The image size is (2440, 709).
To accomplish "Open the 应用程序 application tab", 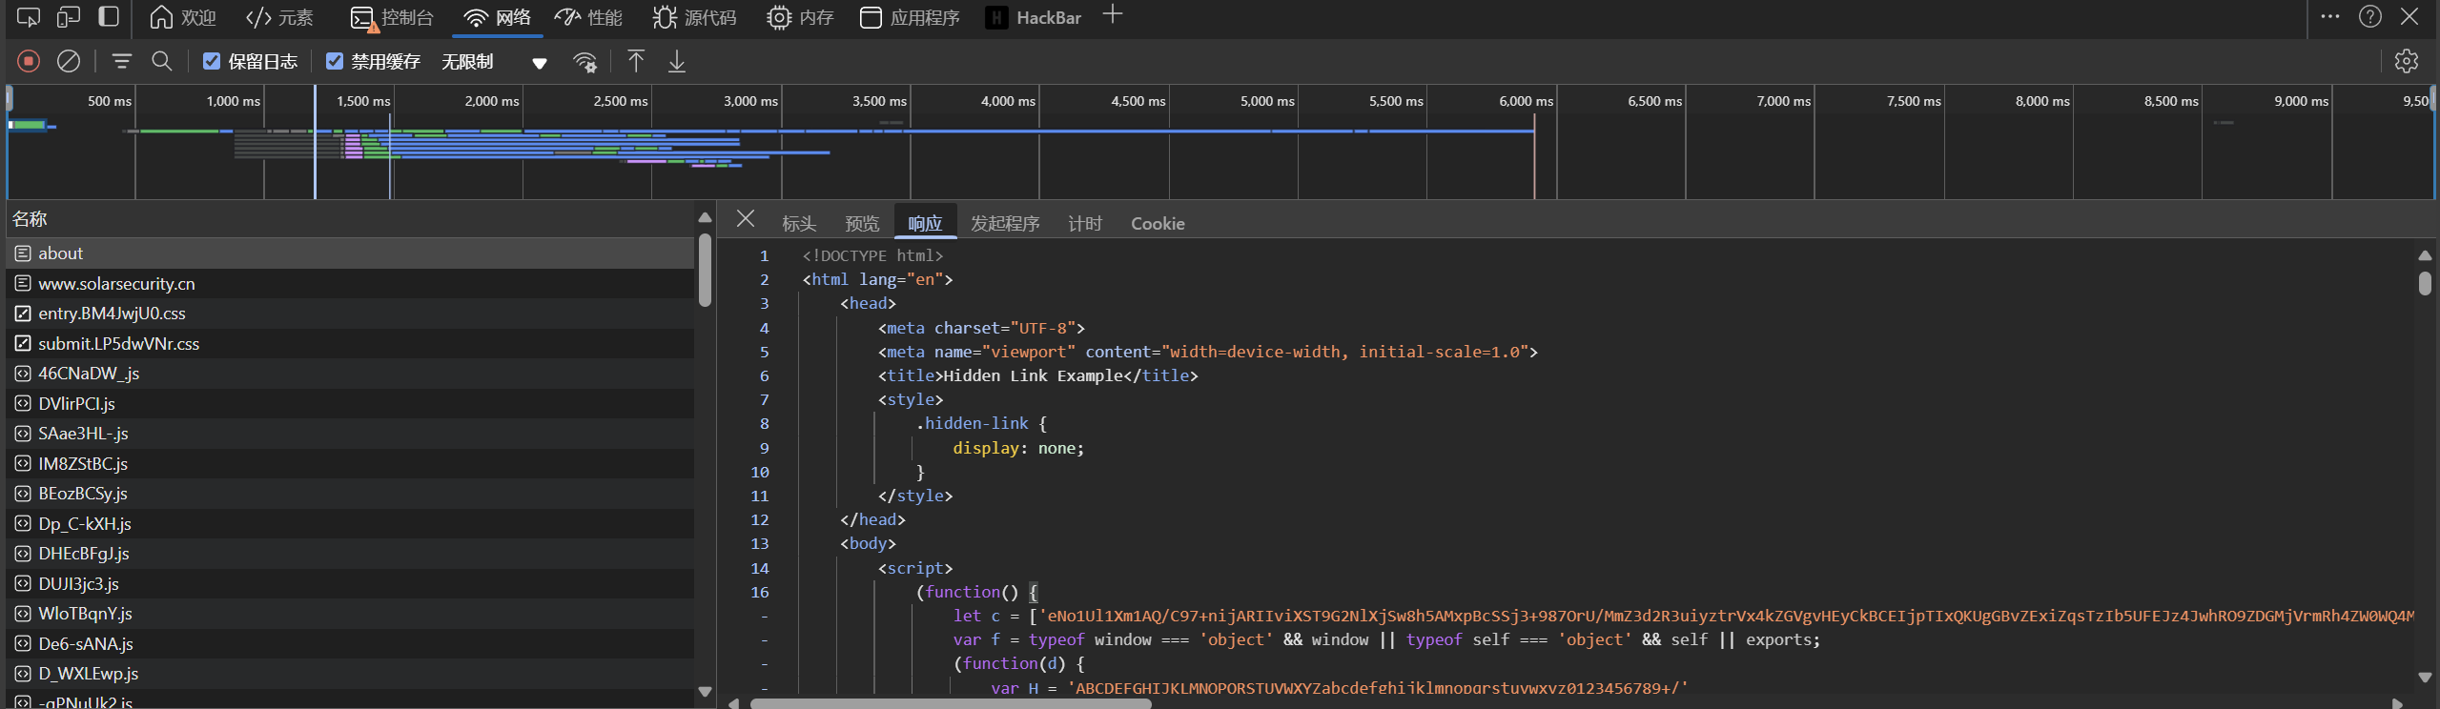I will tap(910, 17).
